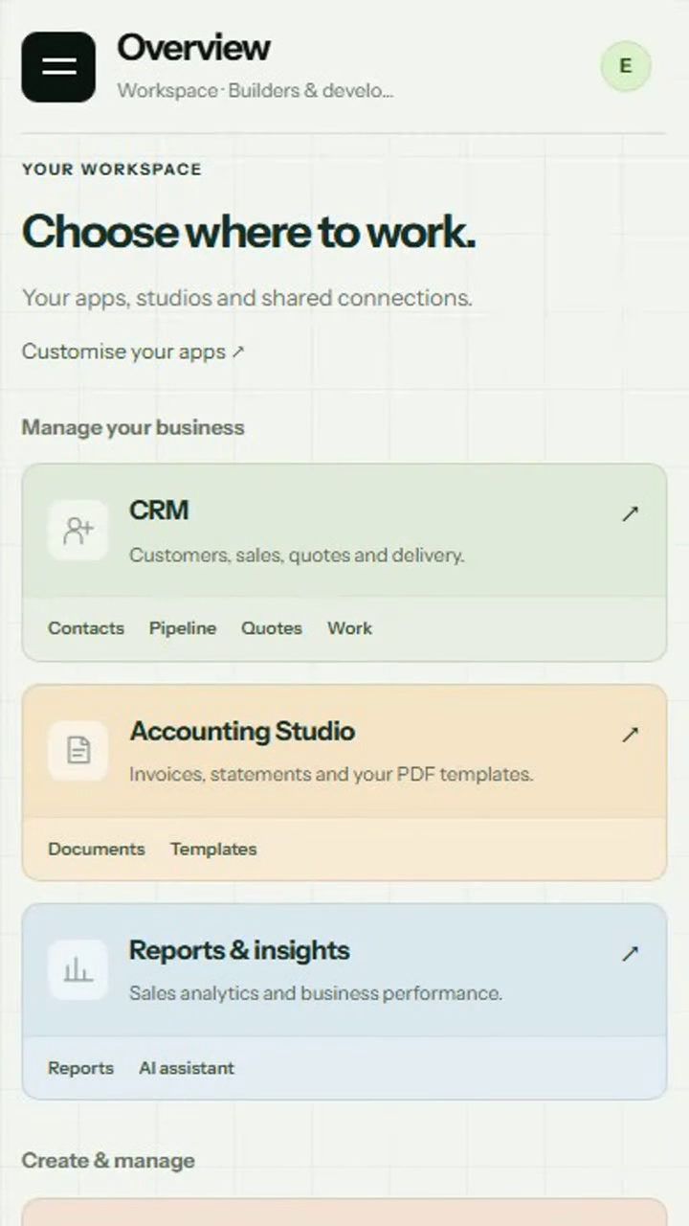
Task: Click 'Customers, sales, quotes and delivery.' text
Action: [297, 556]
